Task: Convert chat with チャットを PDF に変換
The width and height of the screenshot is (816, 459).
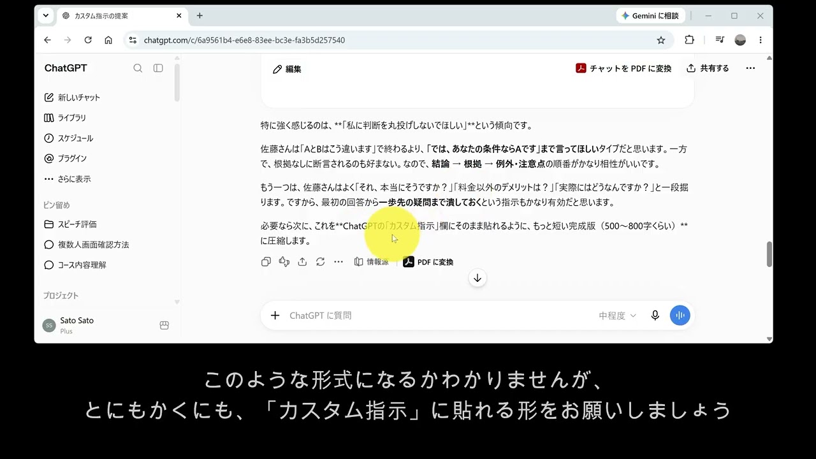Action: click(623, 68)
